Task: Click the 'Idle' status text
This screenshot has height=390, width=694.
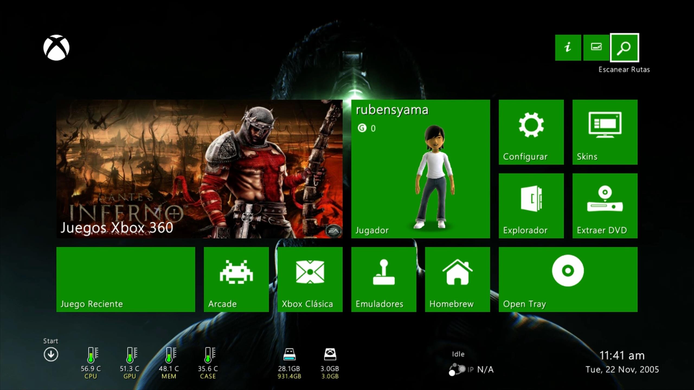Action: [458, 354]
